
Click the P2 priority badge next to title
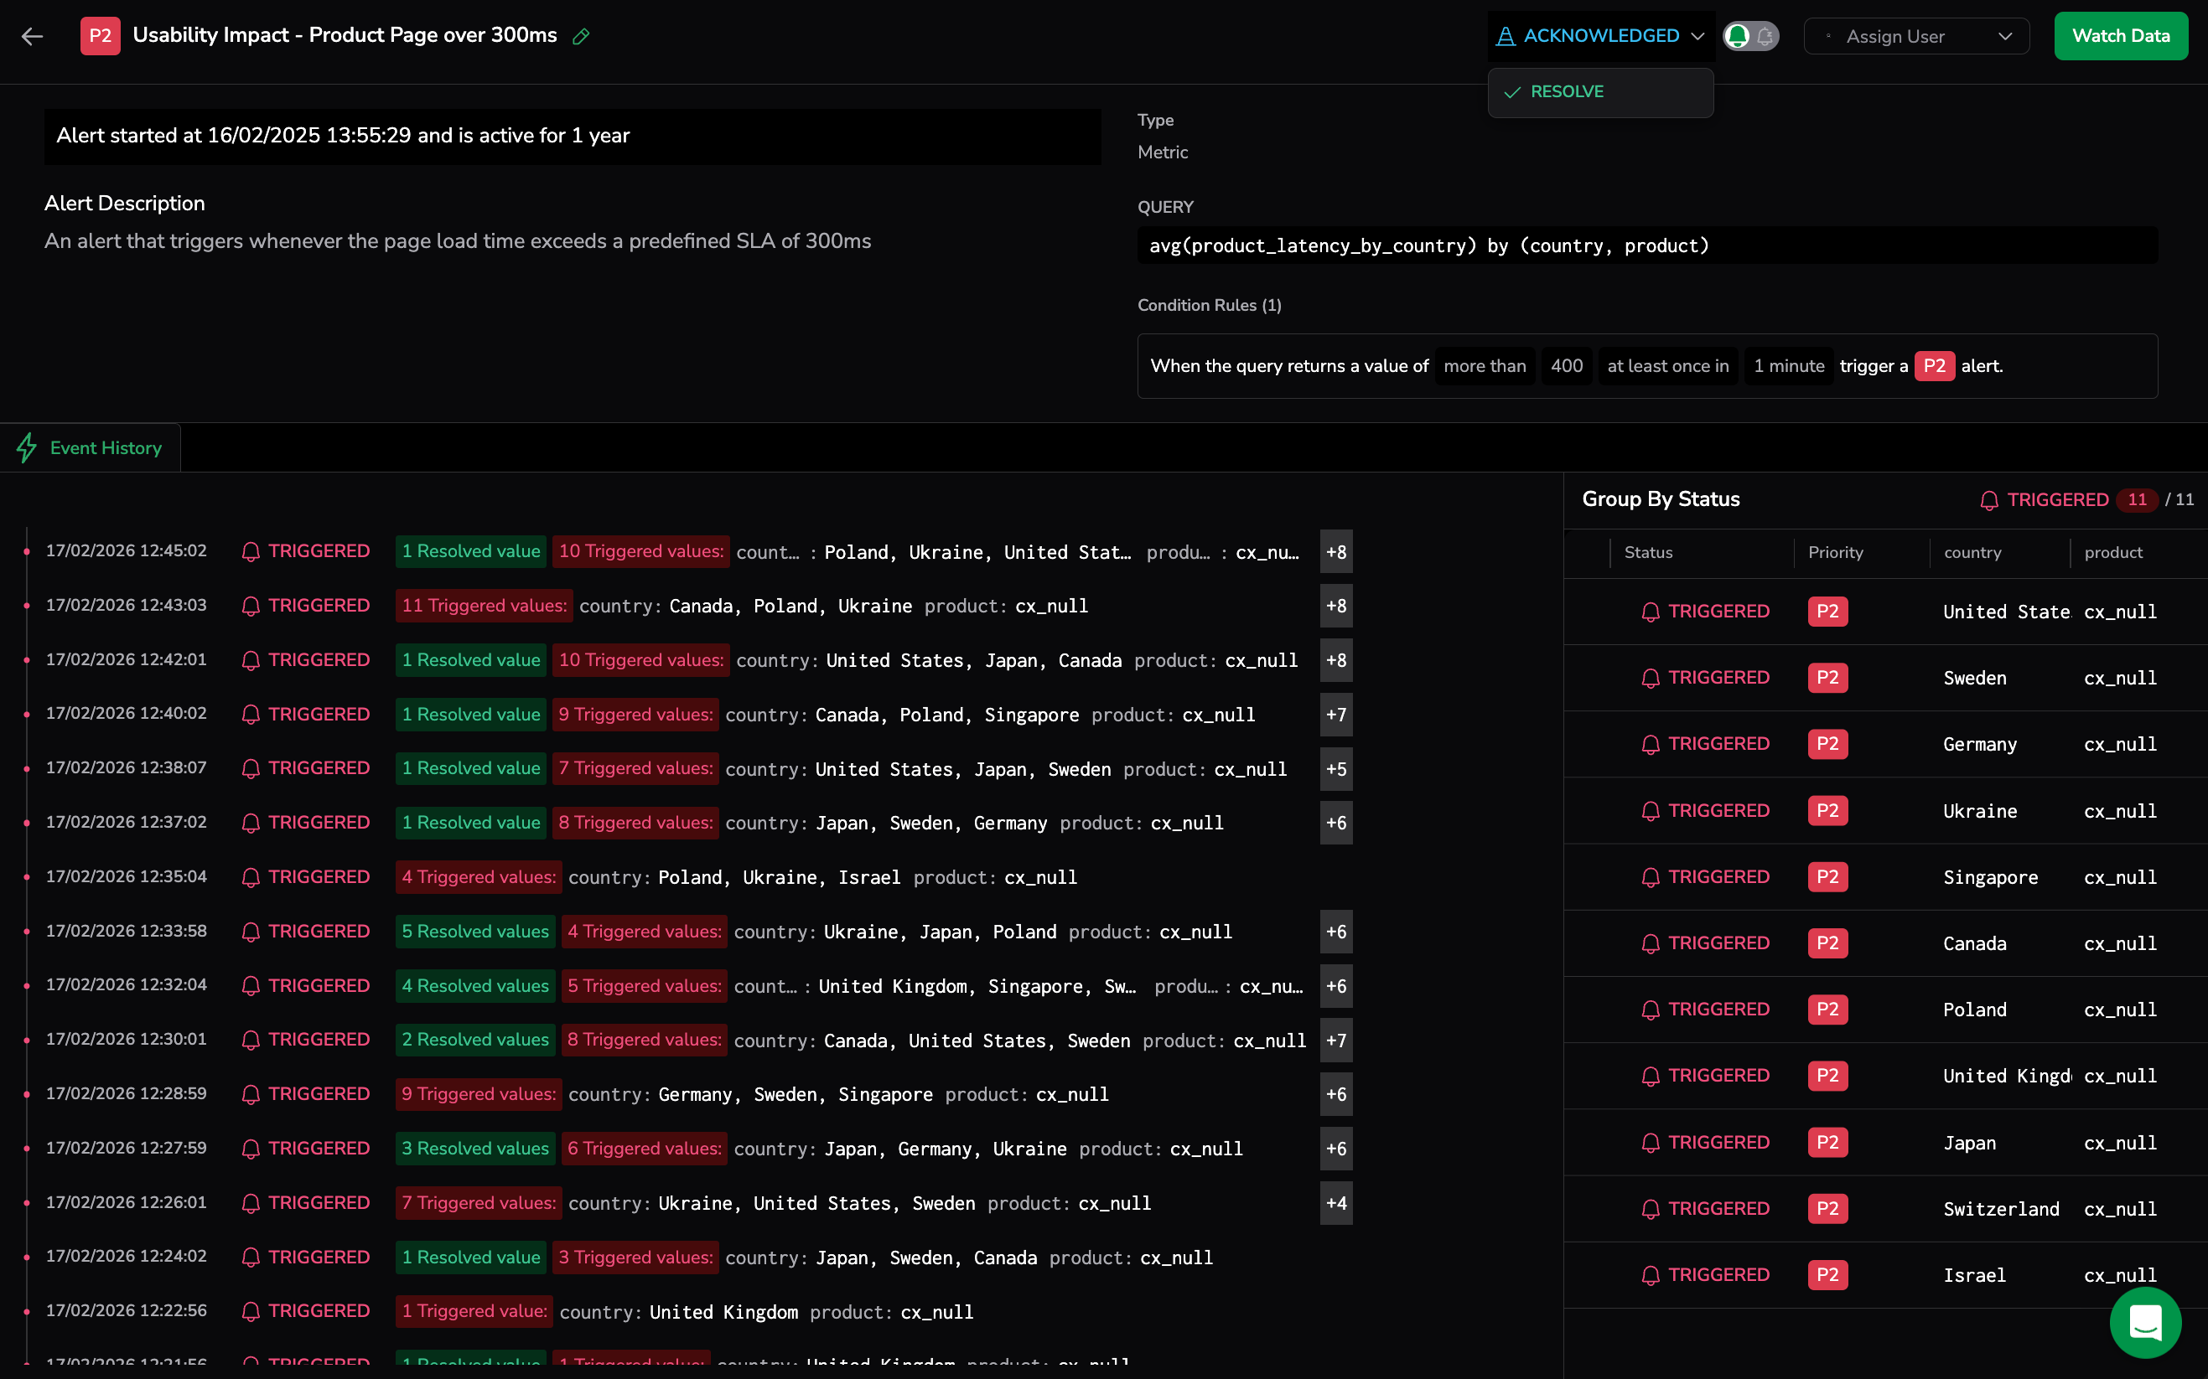click(100, 37)
